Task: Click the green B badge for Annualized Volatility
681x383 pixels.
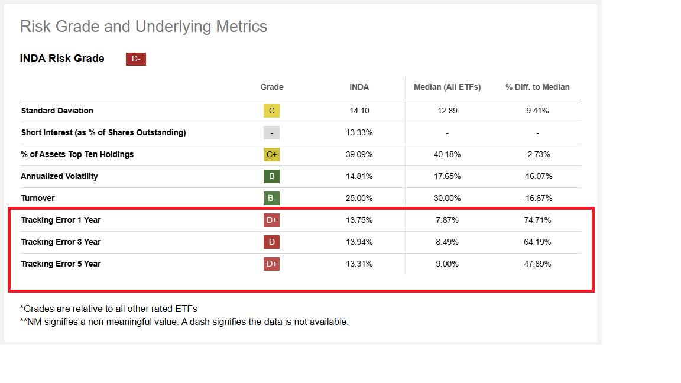Action: [271, 176]
